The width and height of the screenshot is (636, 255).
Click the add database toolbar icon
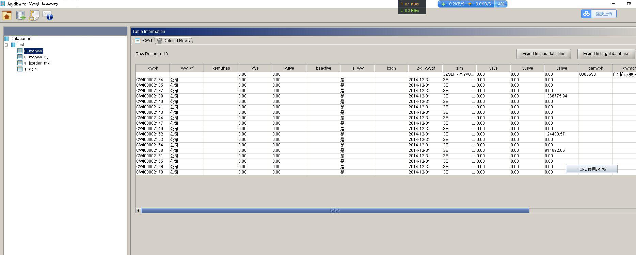tap(21, 15)
